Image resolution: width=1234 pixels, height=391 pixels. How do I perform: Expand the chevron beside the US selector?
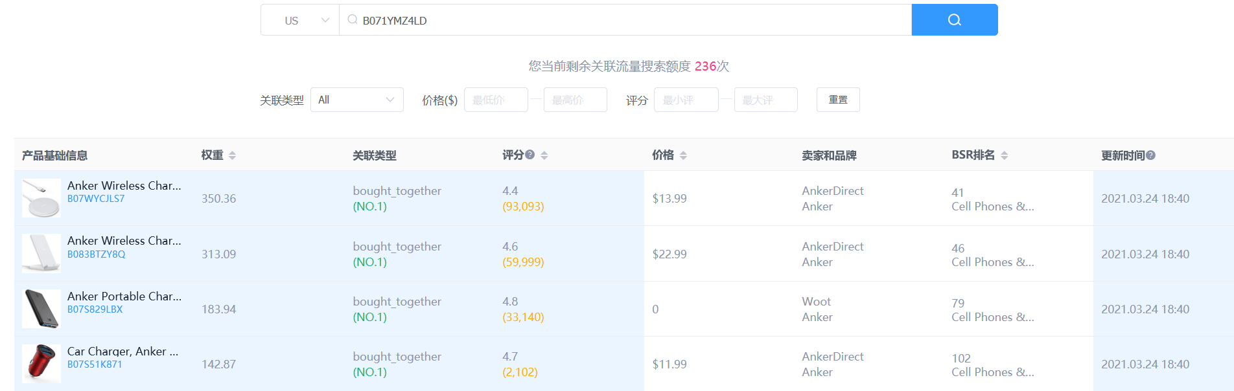325,19
